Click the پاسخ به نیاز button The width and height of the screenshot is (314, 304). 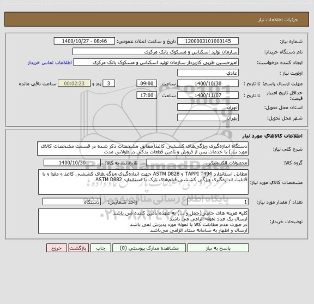pyautogui.click(x=218, y=248)
